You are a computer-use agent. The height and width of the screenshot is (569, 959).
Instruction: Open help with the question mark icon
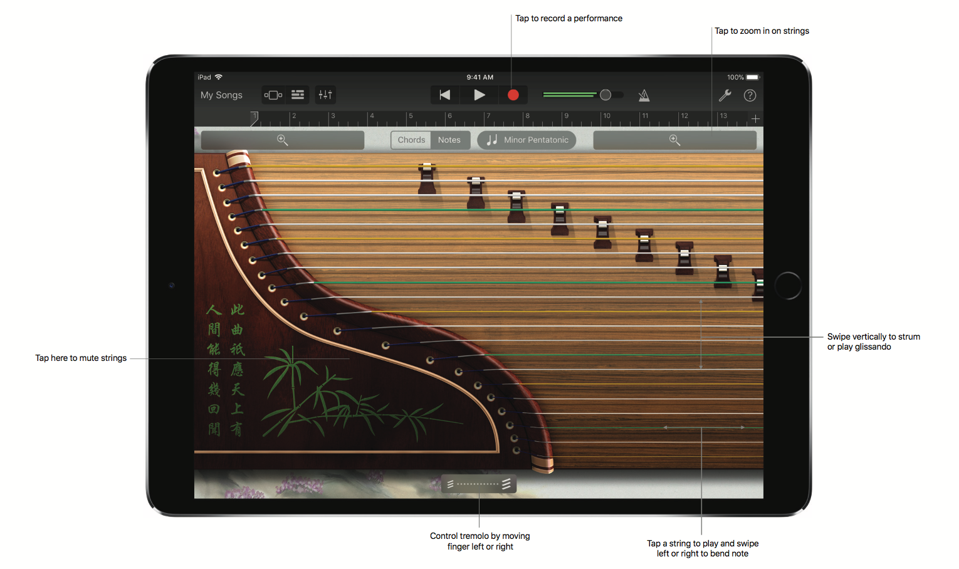(x=750, y=95)
